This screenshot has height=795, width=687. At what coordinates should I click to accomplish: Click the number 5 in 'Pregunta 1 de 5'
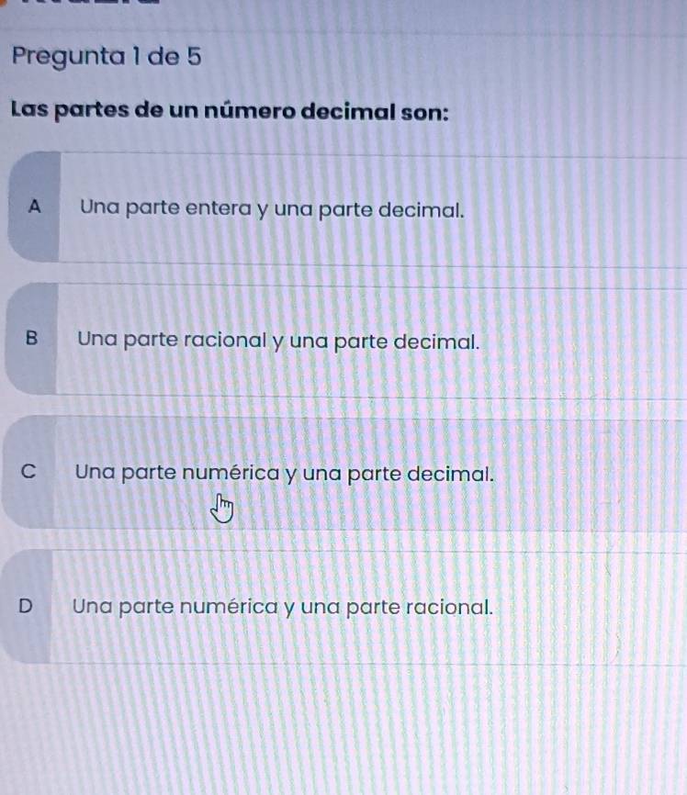(193, 56)
